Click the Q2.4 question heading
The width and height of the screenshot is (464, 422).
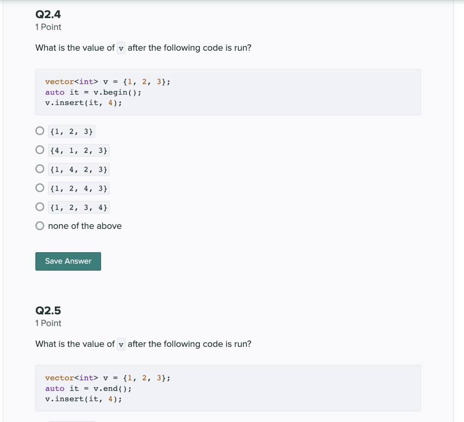48,14
